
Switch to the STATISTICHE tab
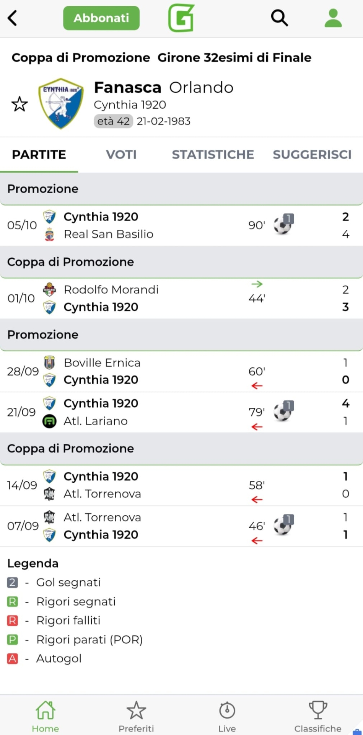(213, 155)
